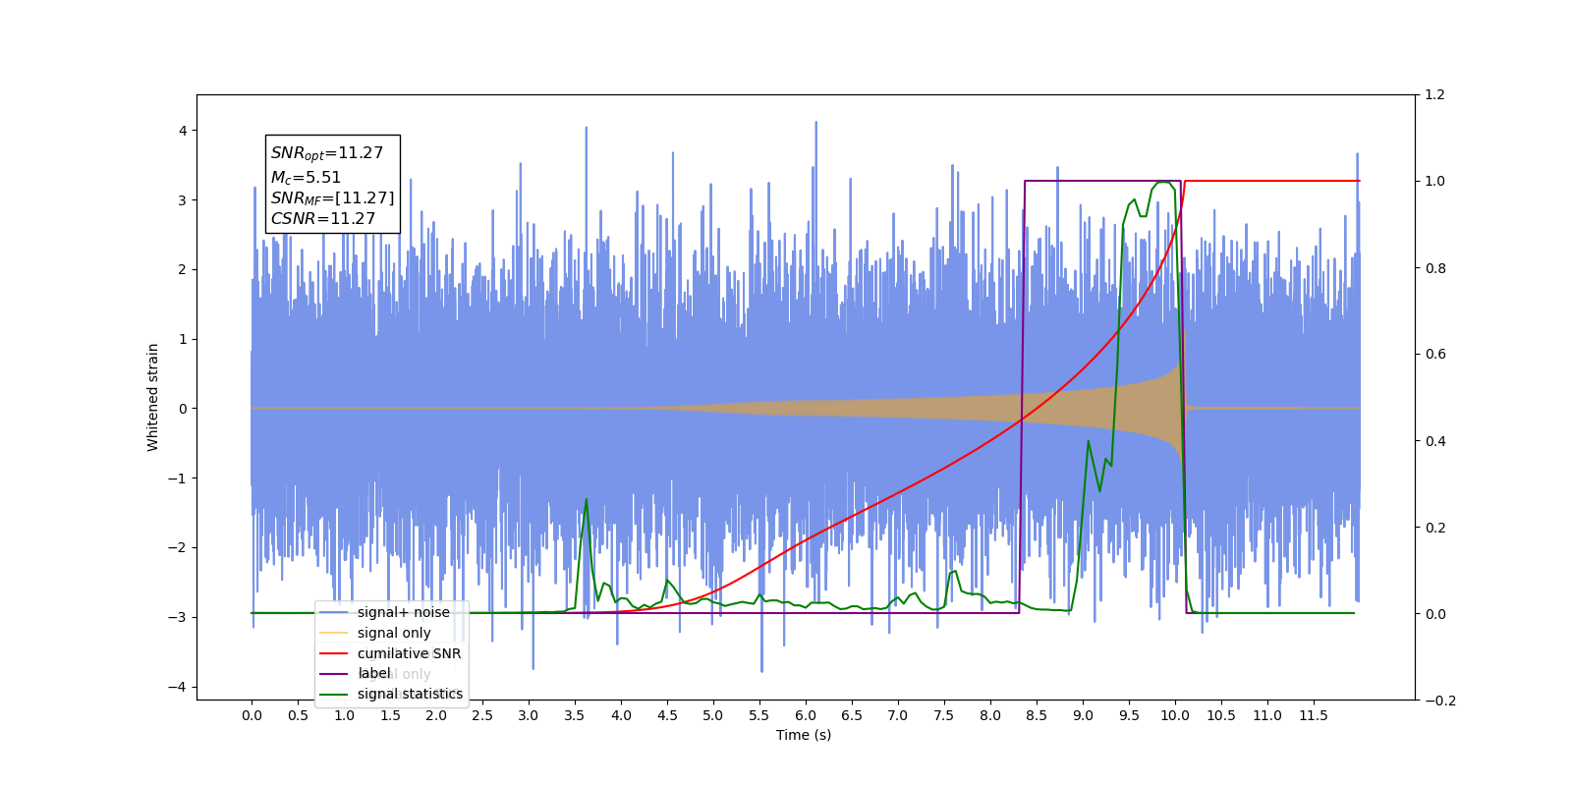The height and width of the screenshot is (786, 1572).
Task: Click the 'Time (s)' x-axis label
Action: [804, 735]
